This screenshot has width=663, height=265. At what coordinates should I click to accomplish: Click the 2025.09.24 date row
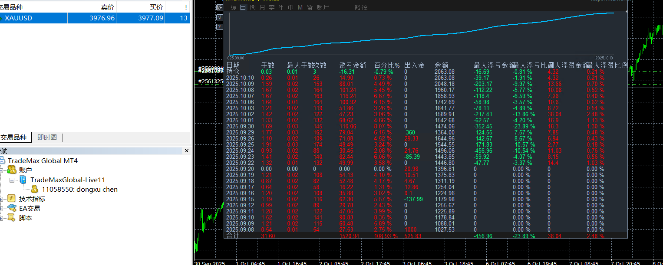pos(240,150)
